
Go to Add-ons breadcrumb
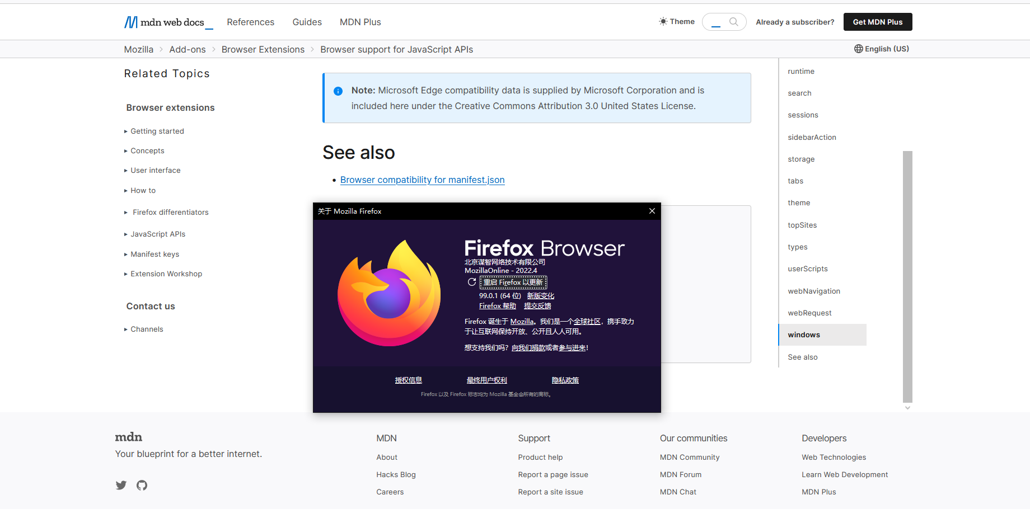[188, 50]
